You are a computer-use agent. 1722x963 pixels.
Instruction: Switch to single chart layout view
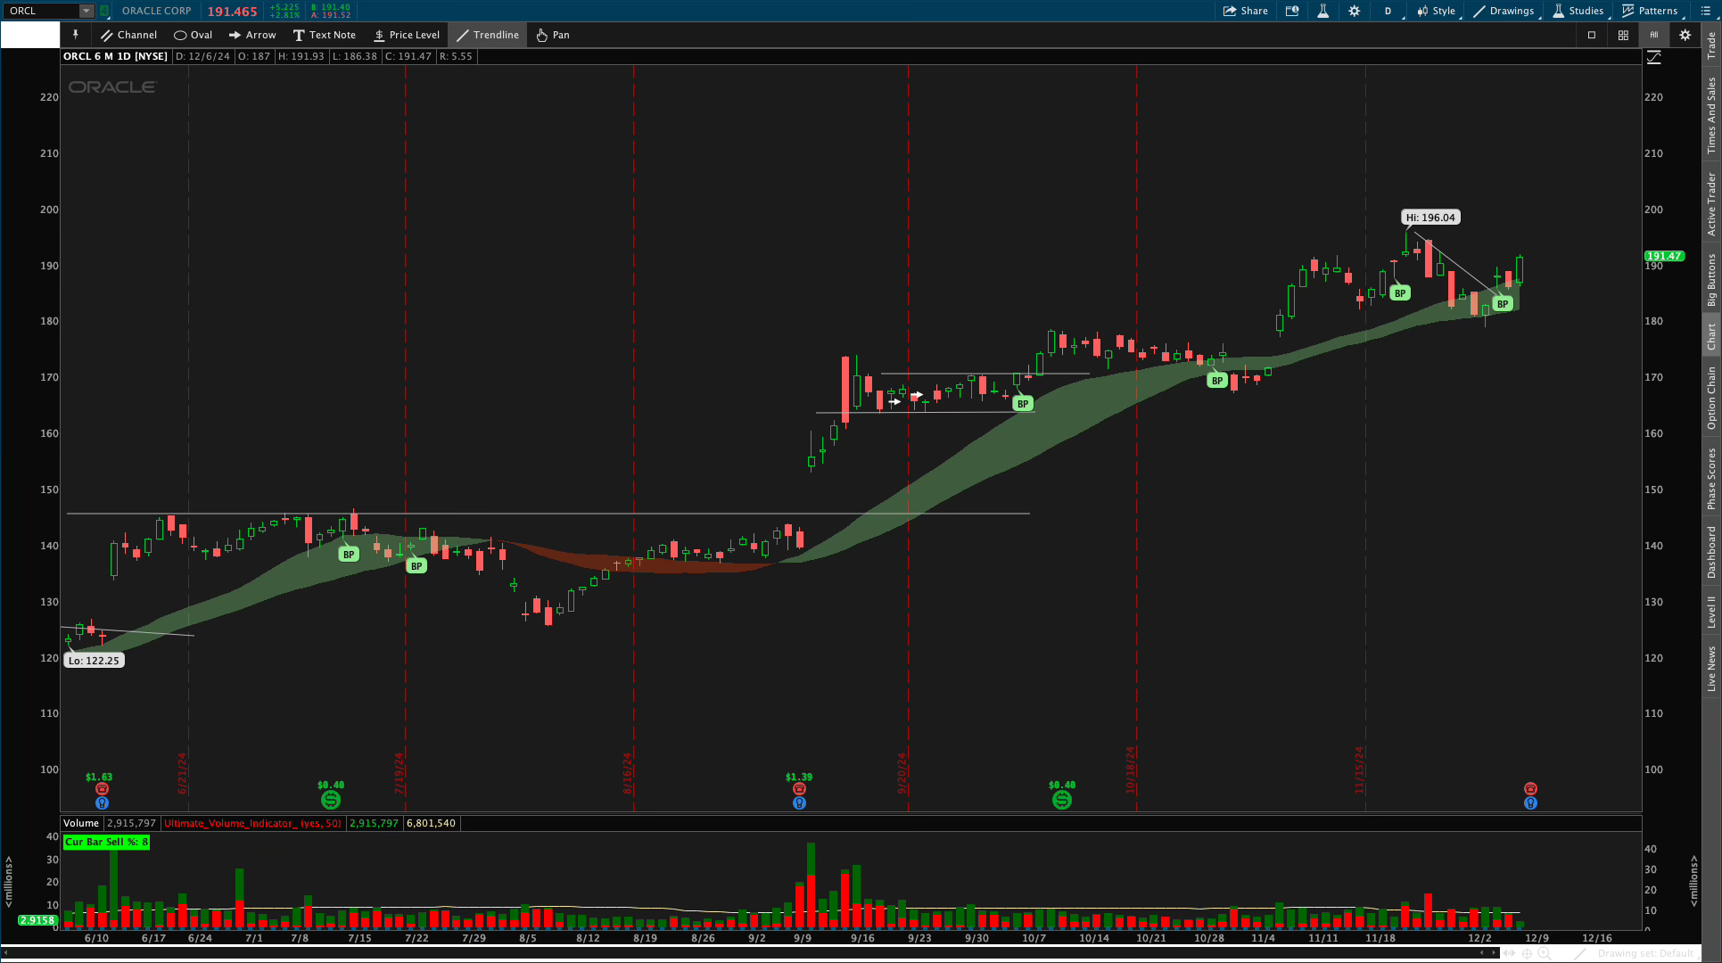(1592, 35)
